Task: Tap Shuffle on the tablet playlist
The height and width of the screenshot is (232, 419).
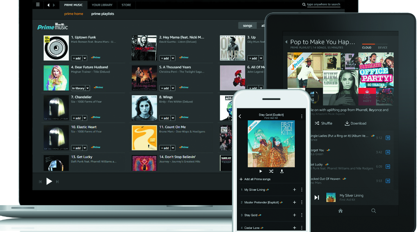Action: [323, 123]
